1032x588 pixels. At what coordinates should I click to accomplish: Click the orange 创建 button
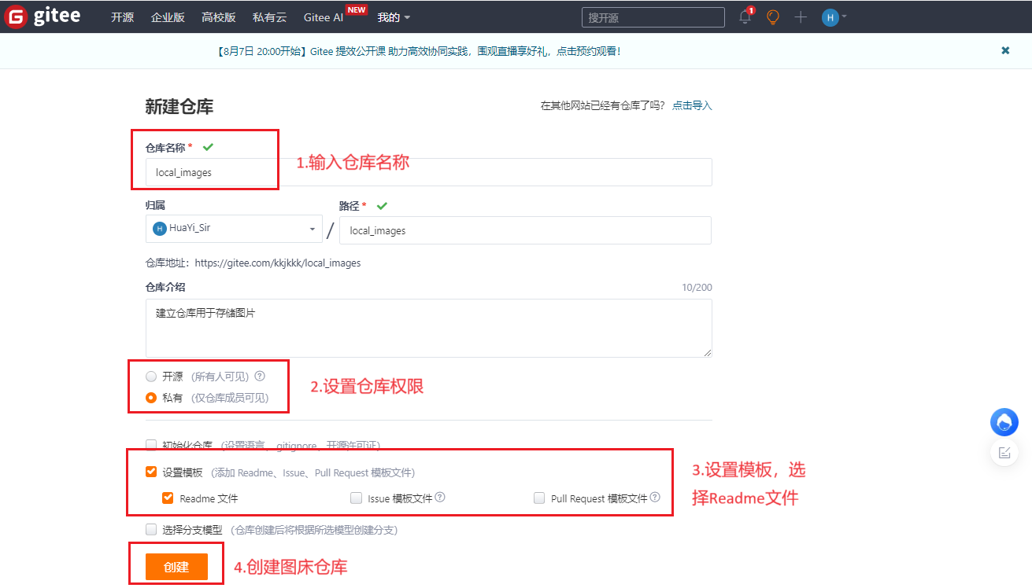[176, 567]
